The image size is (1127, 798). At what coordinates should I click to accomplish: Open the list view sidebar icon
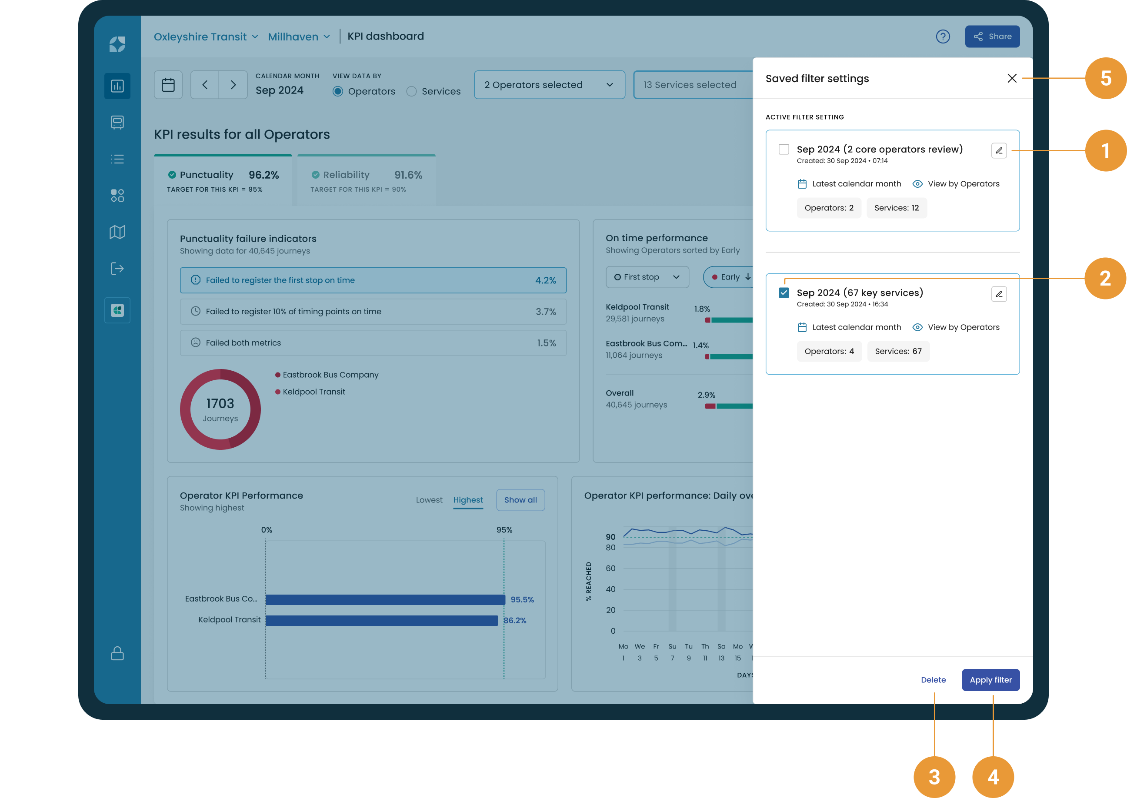click(117, 159)
